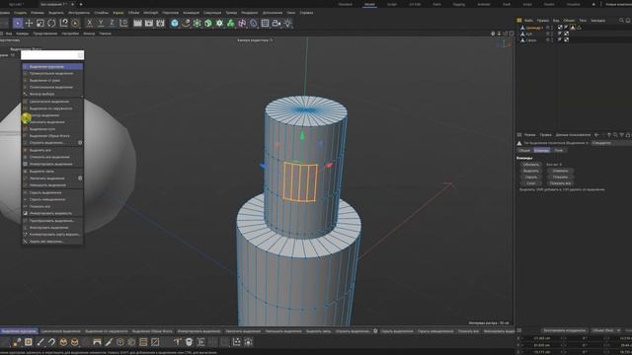The height and width of the screenshot is (355, 632).
Task: Click the plus icon for new document tab
Action: [81, 4]
